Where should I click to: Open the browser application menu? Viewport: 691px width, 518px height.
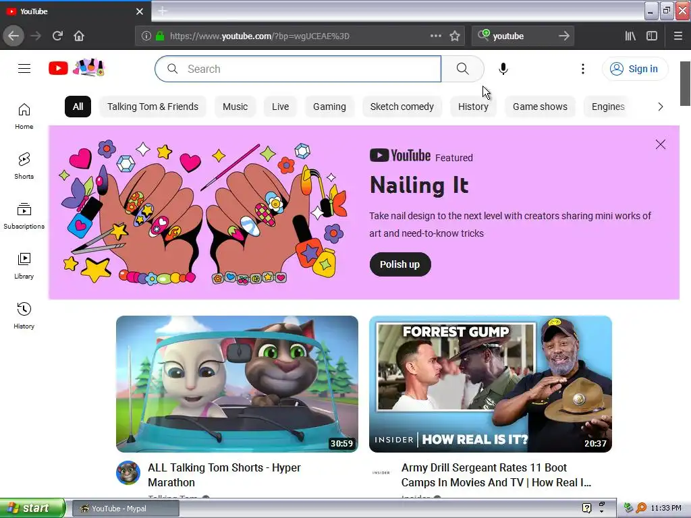click(x=678, y=36)
